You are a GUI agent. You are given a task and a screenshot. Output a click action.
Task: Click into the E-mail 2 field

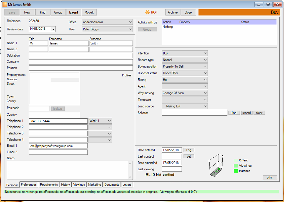[58, 152]
